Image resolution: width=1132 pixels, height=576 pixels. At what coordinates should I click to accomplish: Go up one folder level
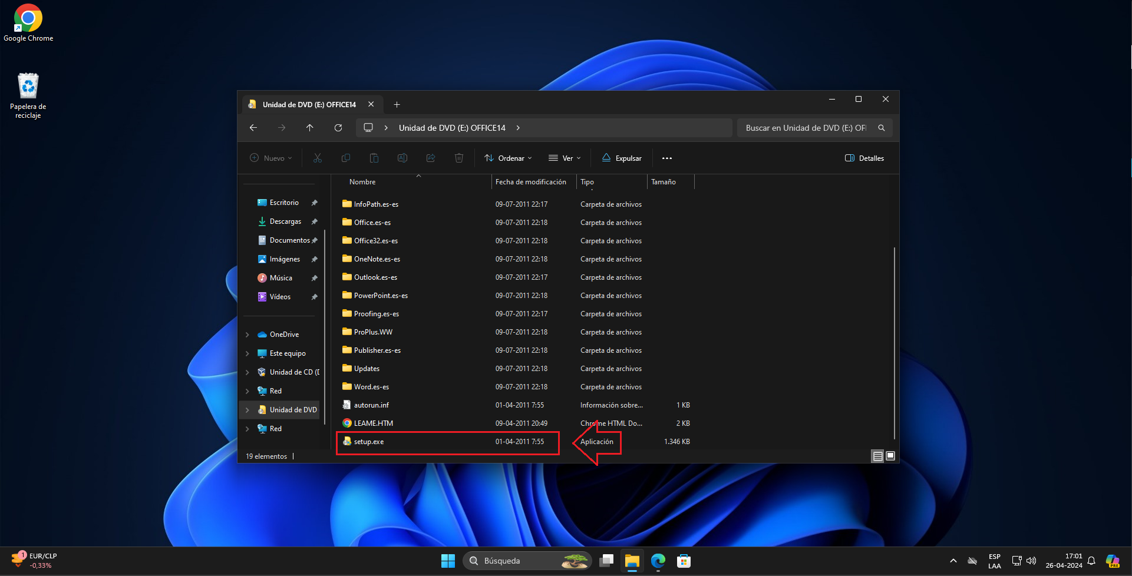(310, 128)
